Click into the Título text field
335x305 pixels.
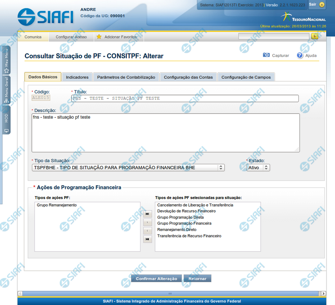[x=185, y=98]
